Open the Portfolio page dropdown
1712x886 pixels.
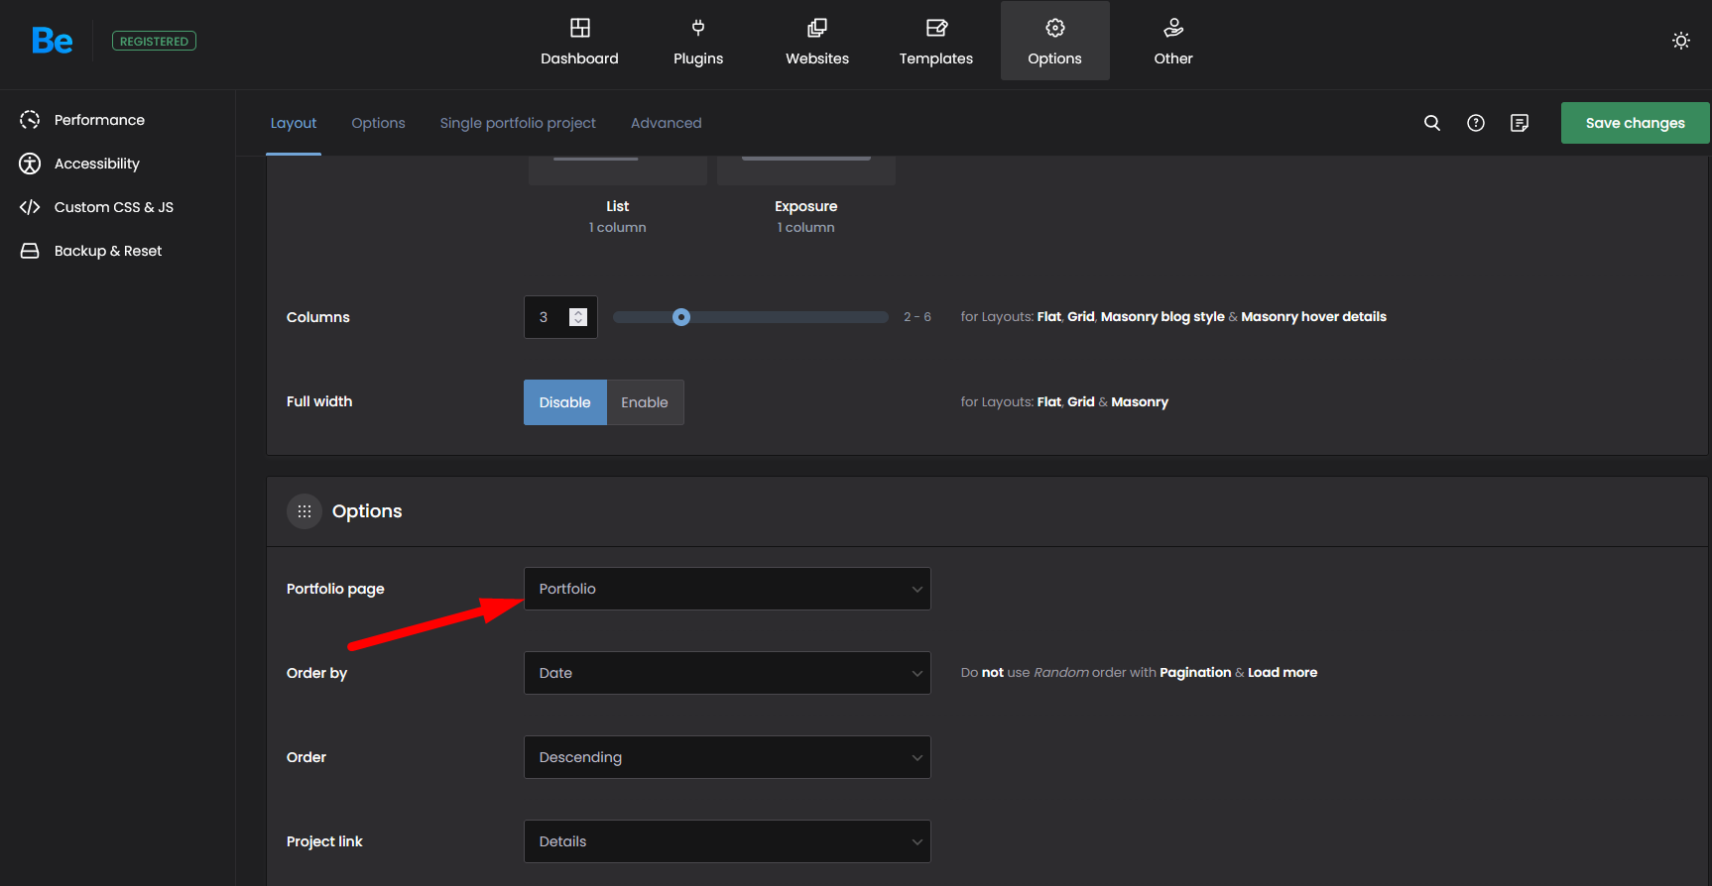click(x=727, y=589)
